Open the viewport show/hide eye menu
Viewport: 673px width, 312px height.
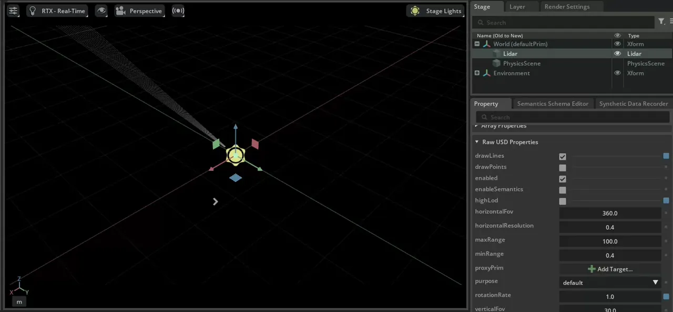coord(101,11)
